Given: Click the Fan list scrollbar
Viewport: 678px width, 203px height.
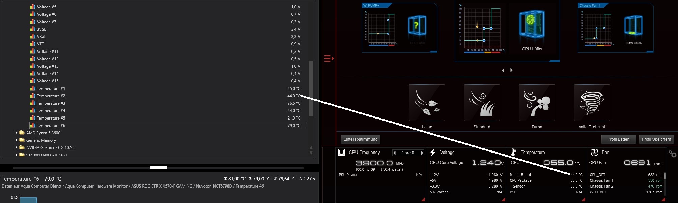Looking at the screenshot, I should pos(665,176).
